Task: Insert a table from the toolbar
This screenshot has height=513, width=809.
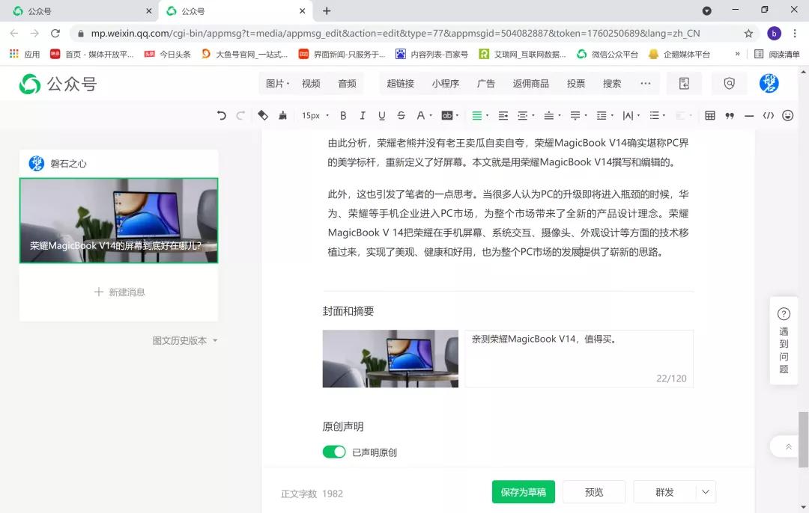Action: [709, 115]
